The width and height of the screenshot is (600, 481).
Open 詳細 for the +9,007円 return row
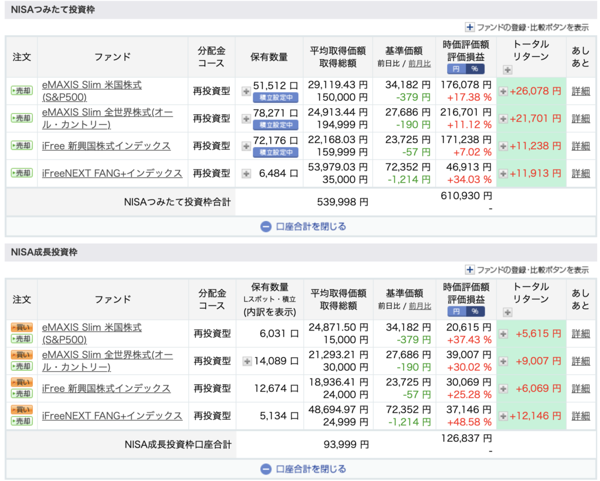pos(581,361)
